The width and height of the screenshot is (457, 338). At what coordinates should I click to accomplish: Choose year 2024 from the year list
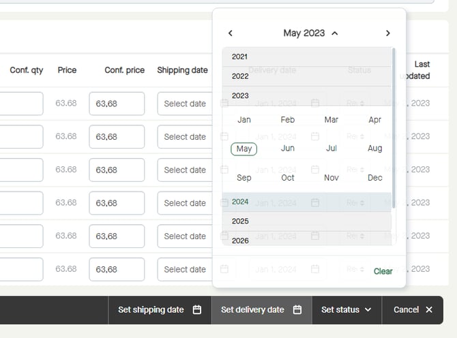[240, 202]
